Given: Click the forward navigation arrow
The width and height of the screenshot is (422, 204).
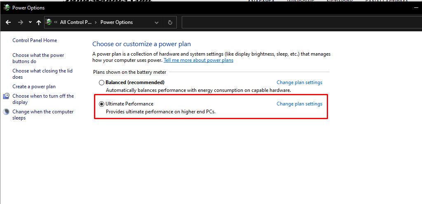Looking at the screenshot, I should (x=20, y=23).
